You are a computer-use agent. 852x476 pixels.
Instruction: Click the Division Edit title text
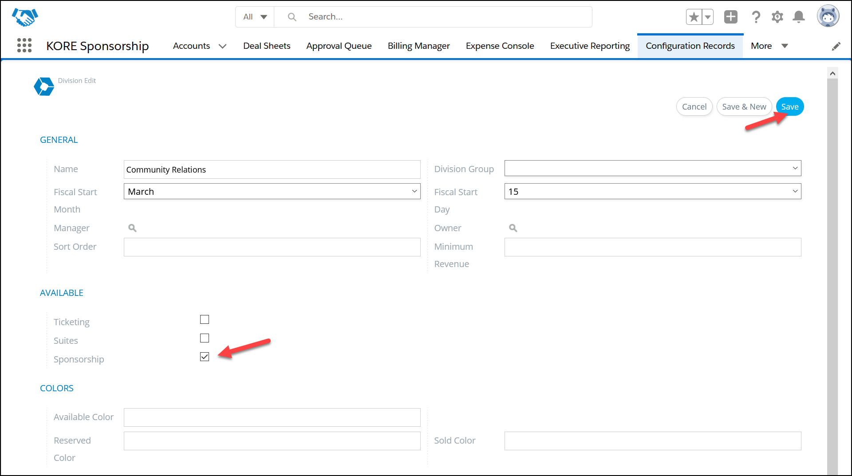coord(77,81)
